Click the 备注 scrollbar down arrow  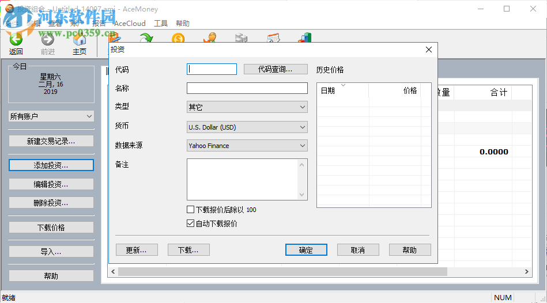[302, 195]
